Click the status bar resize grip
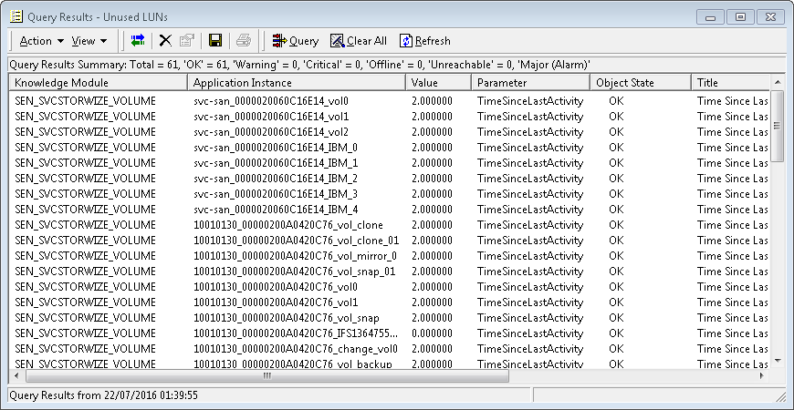This screenshot has width=794, height=410. (x=779, y=396)
